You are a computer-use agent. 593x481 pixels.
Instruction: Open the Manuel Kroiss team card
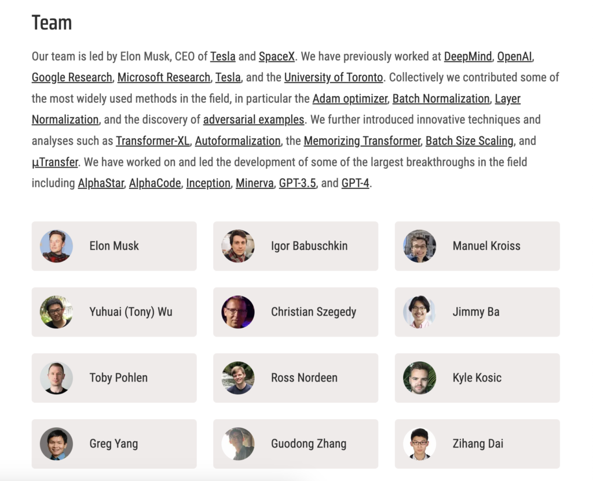coord(477,246)
